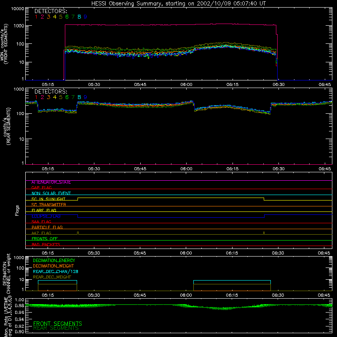Click the FLARE_FLAG label
This screenshot has width=337, height=337.
pos(44,210)
